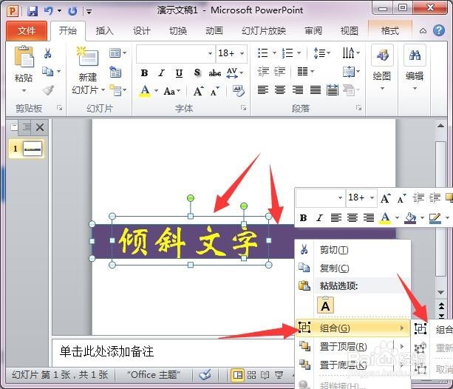Switch to the 设计 Design tab
Viewport: 453px width, 389px height.
click(x=142, y=30)
